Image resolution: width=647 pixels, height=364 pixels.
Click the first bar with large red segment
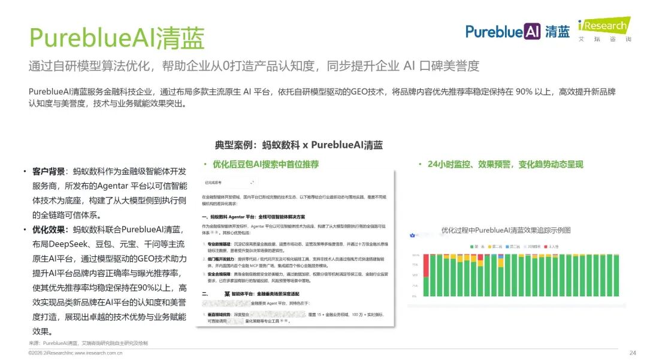coord(427,275)
